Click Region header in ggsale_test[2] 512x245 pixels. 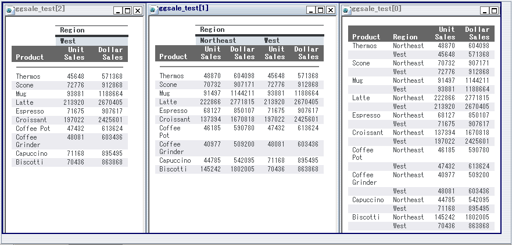[72, 30]
